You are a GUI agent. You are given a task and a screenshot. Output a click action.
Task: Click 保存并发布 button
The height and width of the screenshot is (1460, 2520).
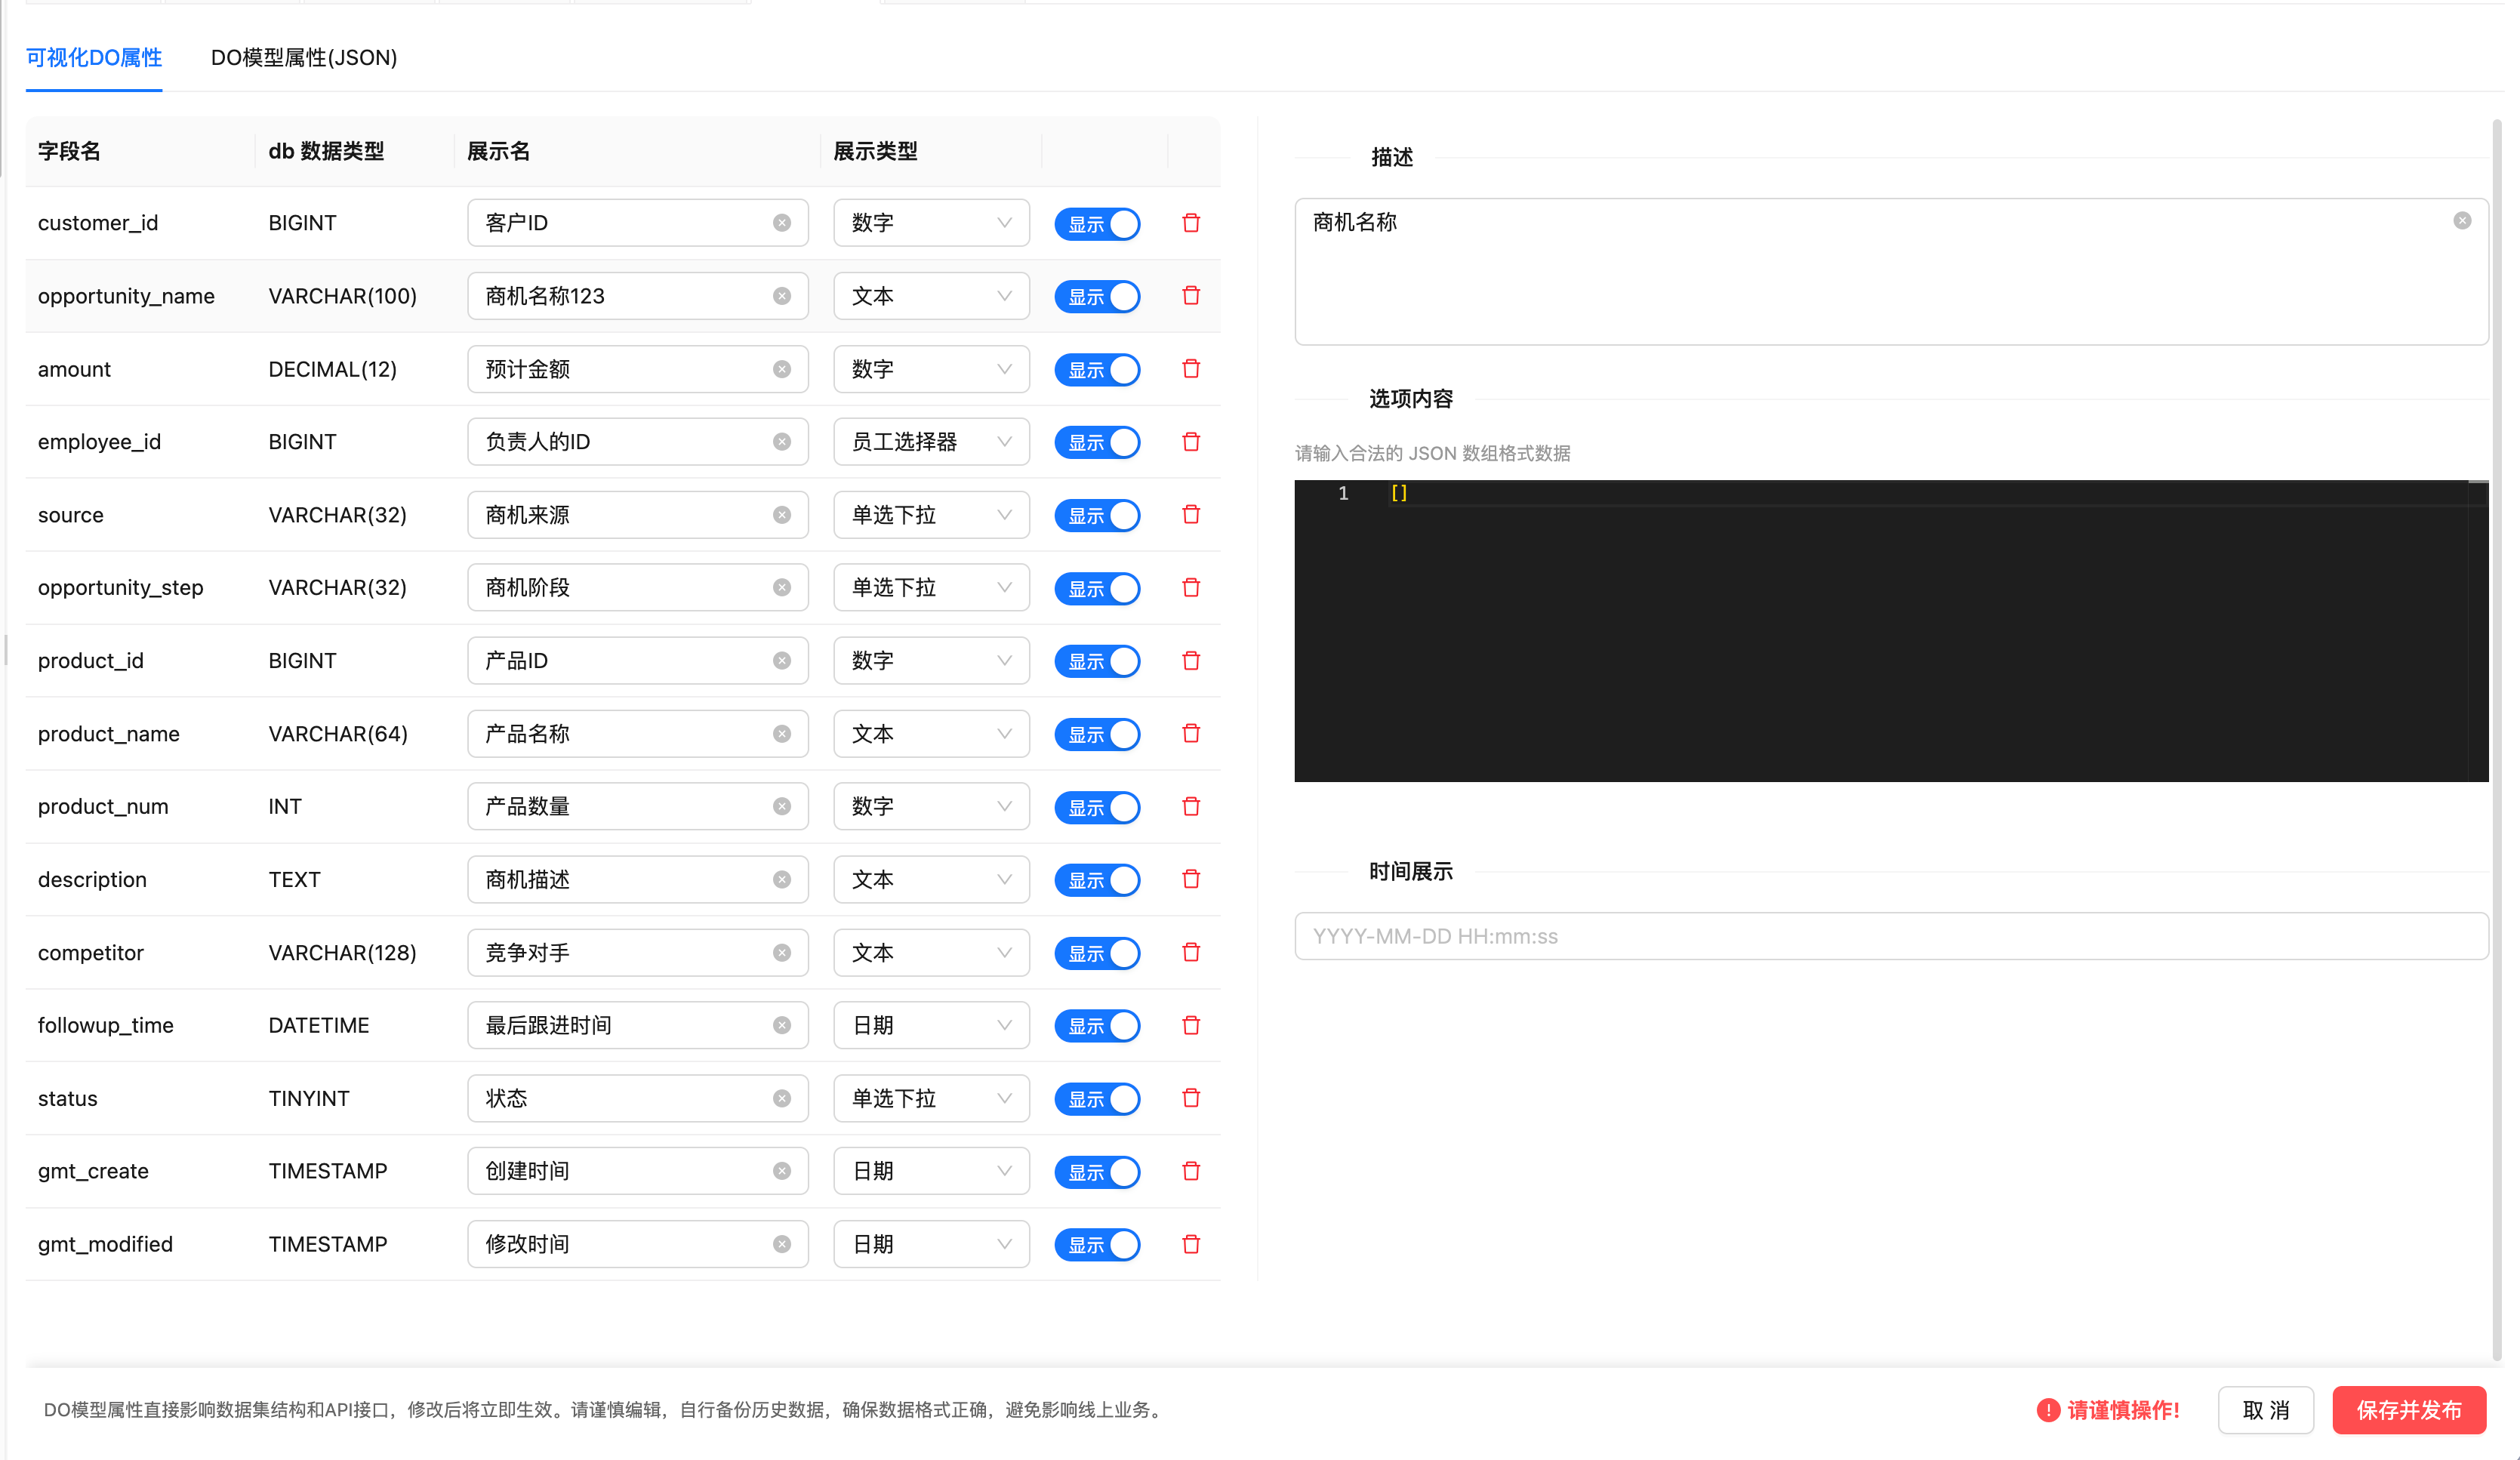(2409, 1410)
